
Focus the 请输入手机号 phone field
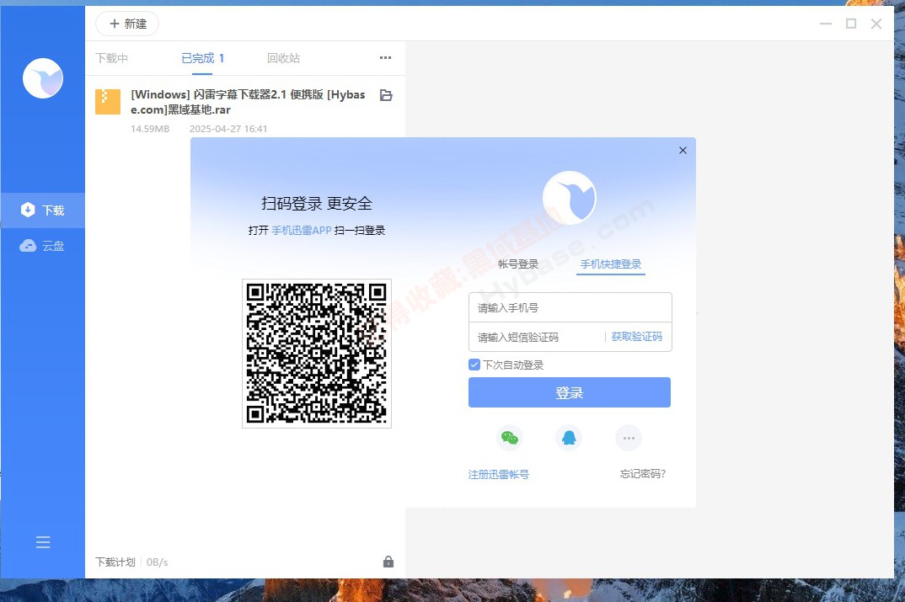[570, 307]
